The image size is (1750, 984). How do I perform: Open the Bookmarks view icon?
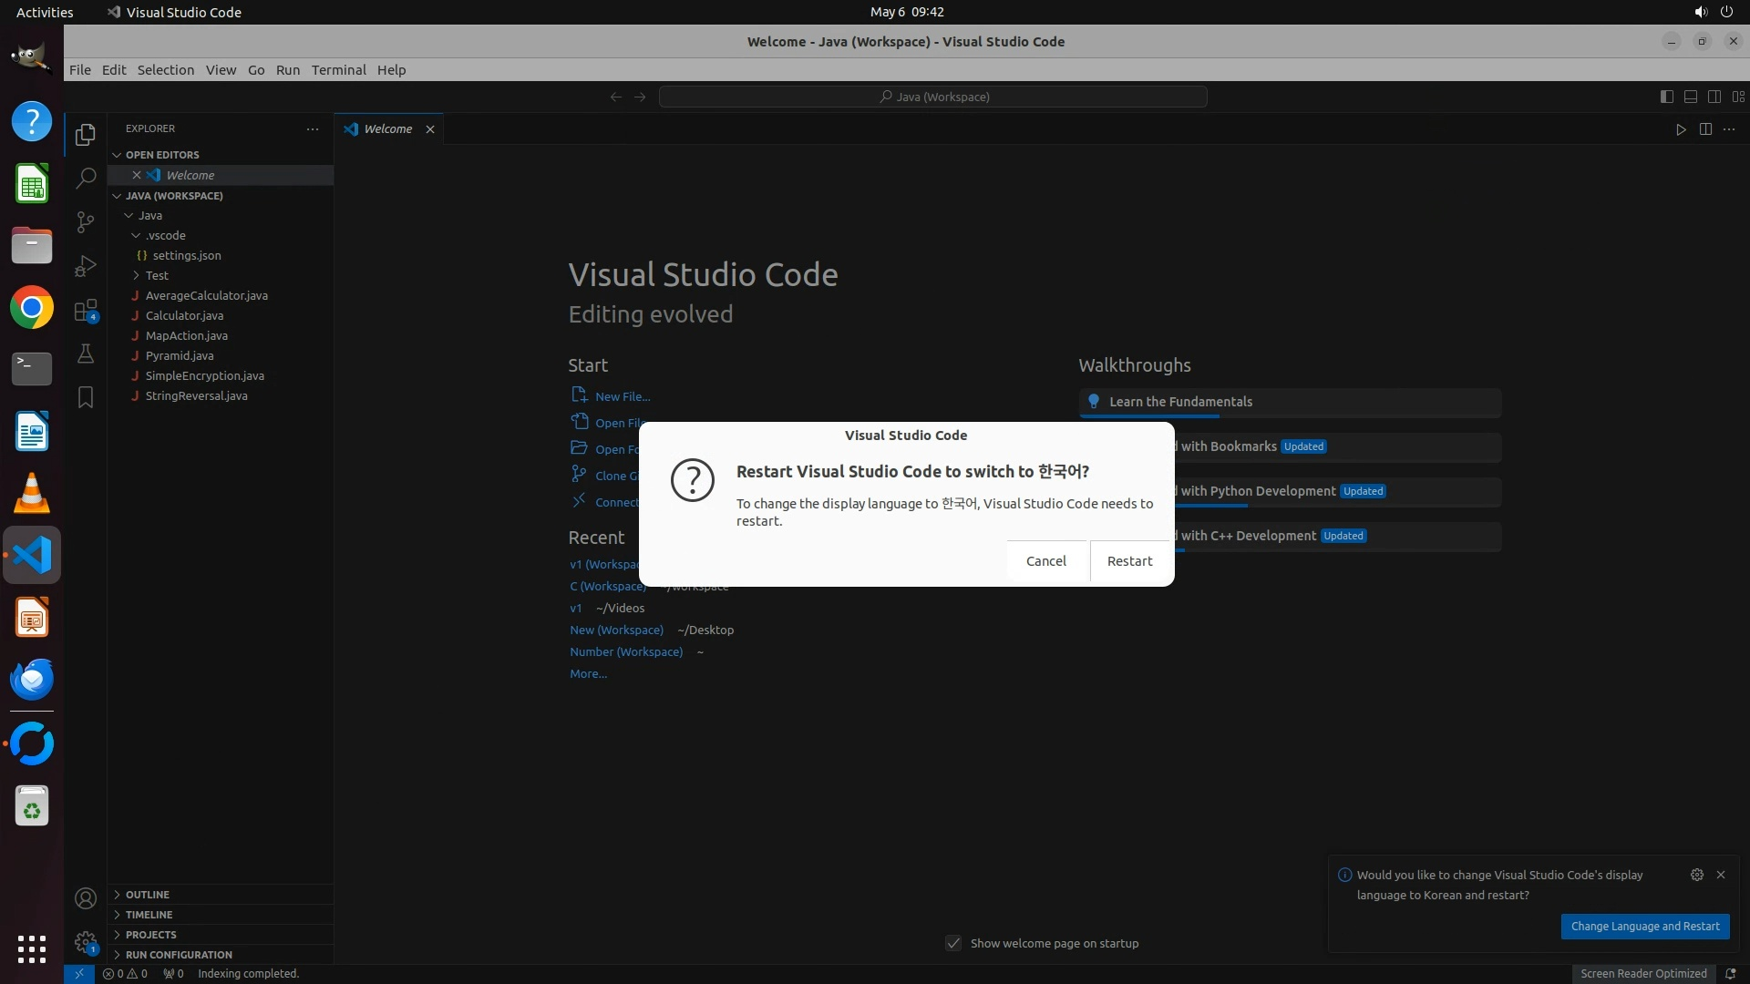pos(86,397)
